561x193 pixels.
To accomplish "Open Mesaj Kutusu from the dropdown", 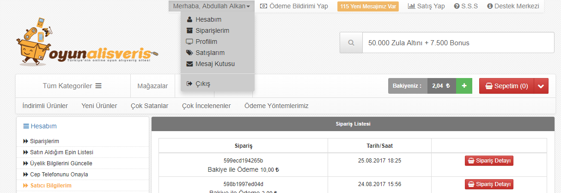I will point(210,64).
